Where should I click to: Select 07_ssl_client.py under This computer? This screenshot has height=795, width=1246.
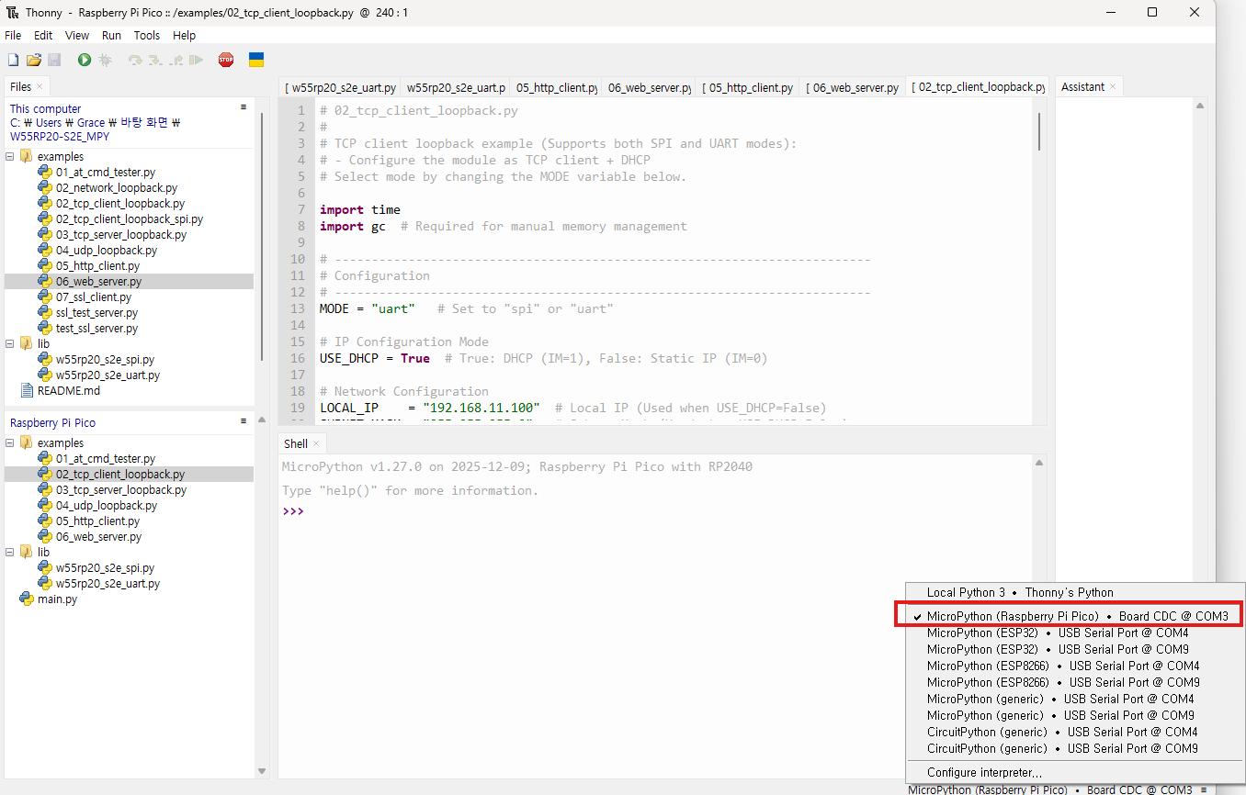click(93, 297)
